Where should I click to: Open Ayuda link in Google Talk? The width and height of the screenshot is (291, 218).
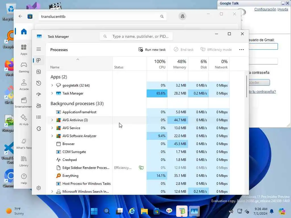[283, 9]
